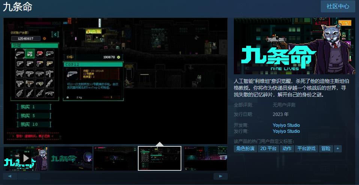Click the 无用户评测 review text

click(284, 105)
